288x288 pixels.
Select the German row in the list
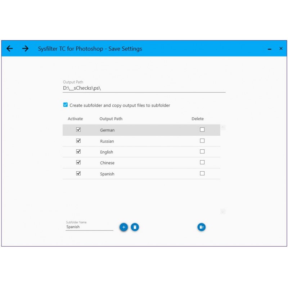coord(141,130)
